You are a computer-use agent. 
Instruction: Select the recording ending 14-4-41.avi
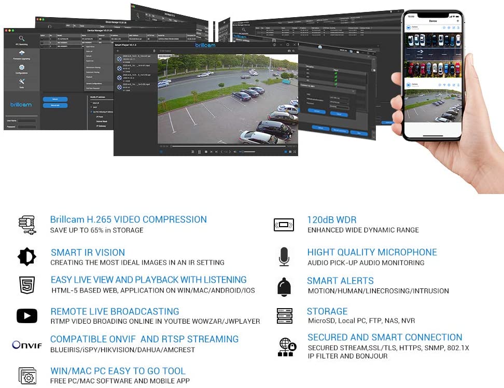point(136,59)
